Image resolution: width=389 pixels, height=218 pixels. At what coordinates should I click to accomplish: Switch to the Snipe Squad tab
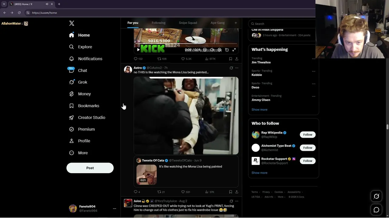(x=188, y=23)
